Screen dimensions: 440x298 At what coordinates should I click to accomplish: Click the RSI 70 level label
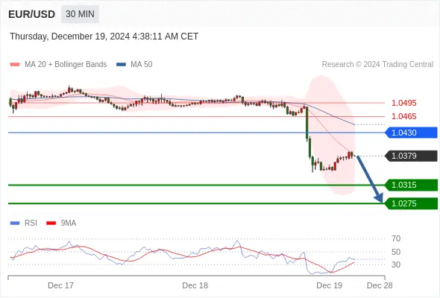[x=396, y=239]
